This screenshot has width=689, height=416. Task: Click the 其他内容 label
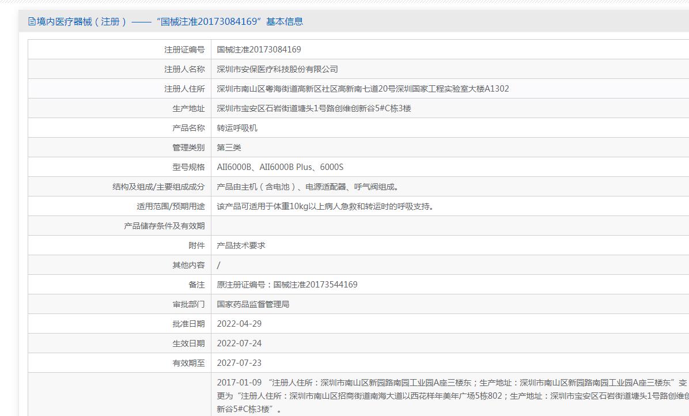tap(188, 265)
